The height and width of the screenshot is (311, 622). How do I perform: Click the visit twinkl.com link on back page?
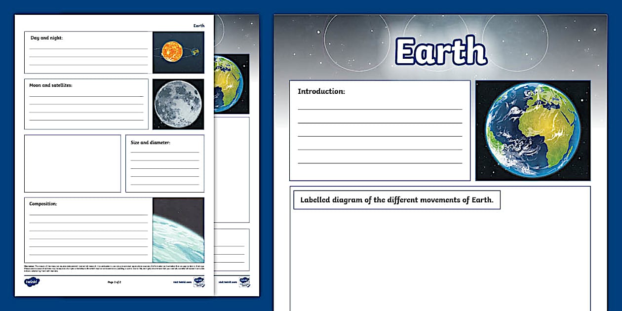pyautogui.click(x=227, y=282)
